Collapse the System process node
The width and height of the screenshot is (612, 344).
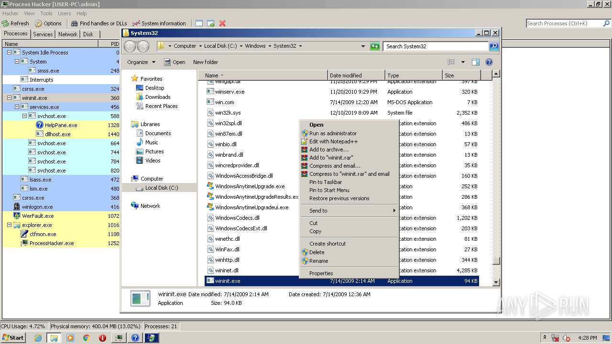(x=17, y=62)
